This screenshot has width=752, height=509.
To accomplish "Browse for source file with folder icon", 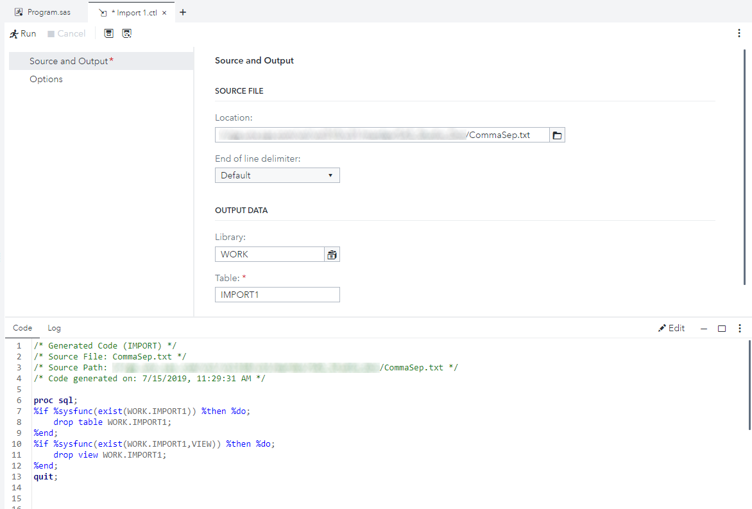I will pos(557,135).
